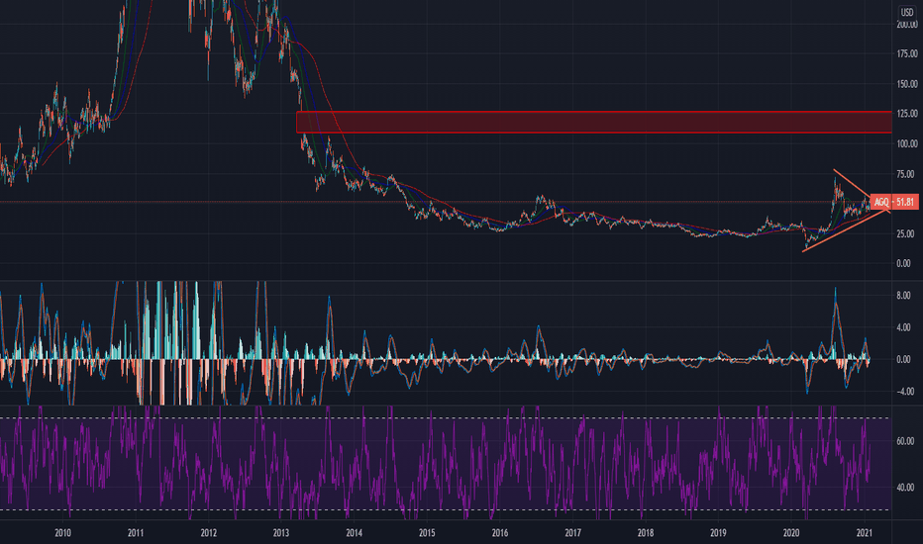Click the 2014 label on the time axis
The height and width of the screenshot is (544, 923).
tap(354, 533)
